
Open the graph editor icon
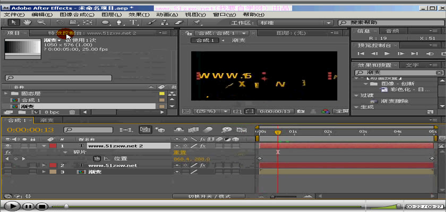[241, 130]
